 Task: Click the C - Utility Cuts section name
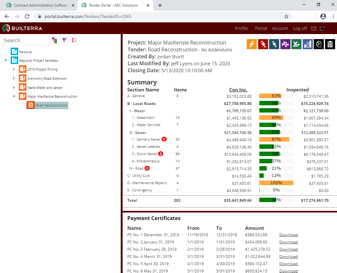(x=138, y=176)
